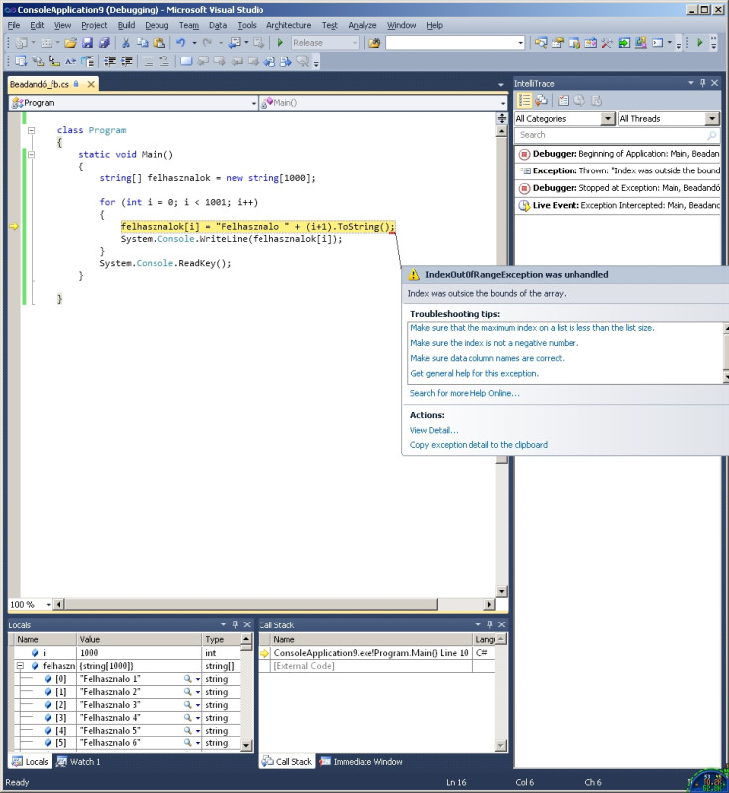Click the View Detail… link

tap(434, 430)
